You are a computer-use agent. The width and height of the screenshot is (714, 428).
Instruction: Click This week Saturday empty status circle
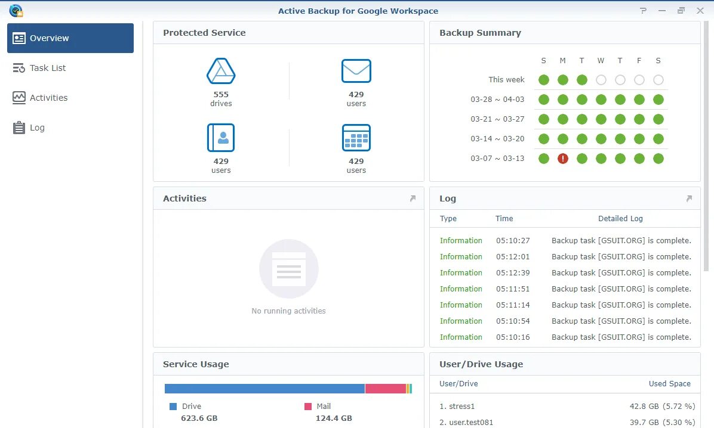tap(658, 80)
